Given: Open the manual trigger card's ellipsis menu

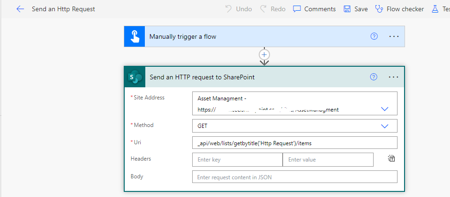Looking at the screenshot, I should pos(394,36).
